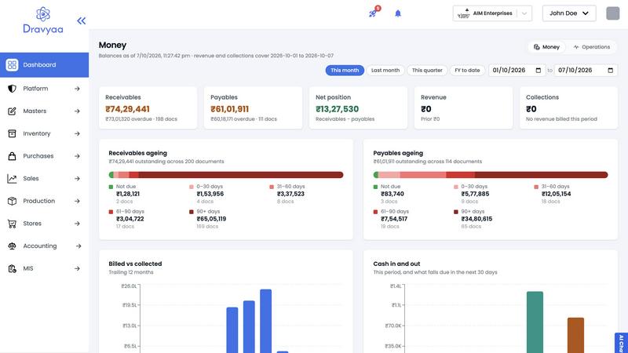The height and width of the screenshot is (353, 628).
Task: Open the John Doe user menu
Action: click(x=569, y=13)
